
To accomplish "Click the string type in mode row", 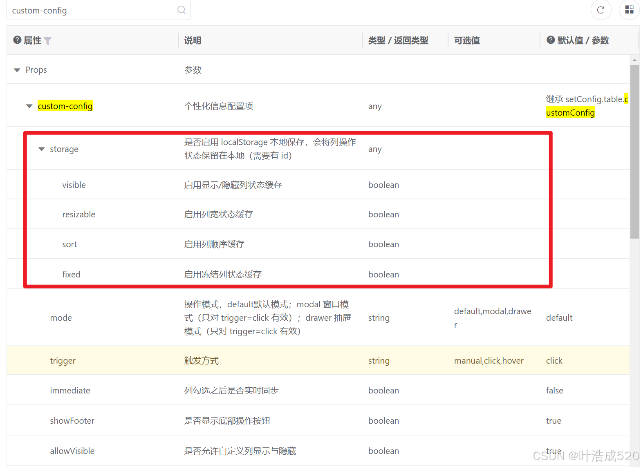I will (379, 318).
